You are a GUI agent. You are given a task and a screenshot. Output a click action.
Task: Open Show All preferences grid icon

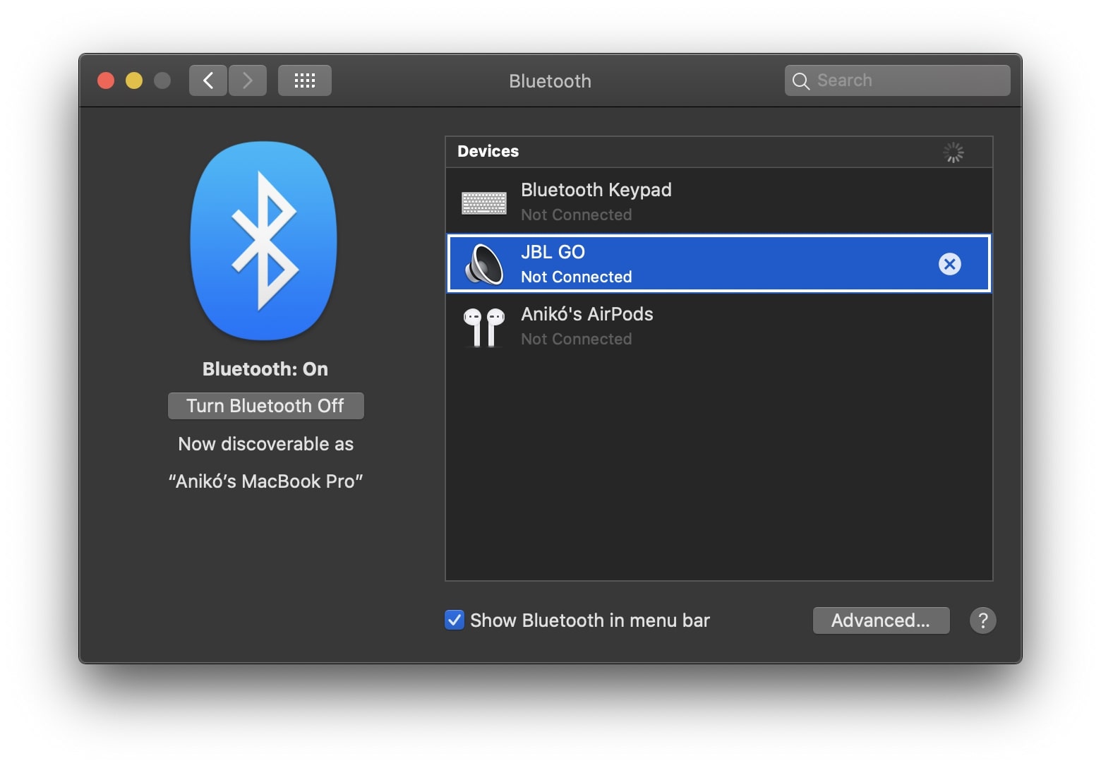coord(304,80)
